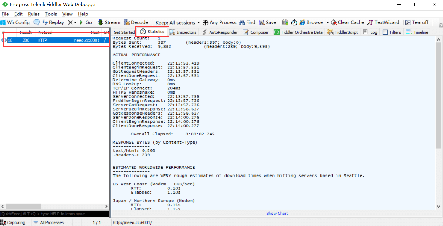Open the TextWizard tool
The height and width of the screenshot is (226, 443).
point(383,22)
